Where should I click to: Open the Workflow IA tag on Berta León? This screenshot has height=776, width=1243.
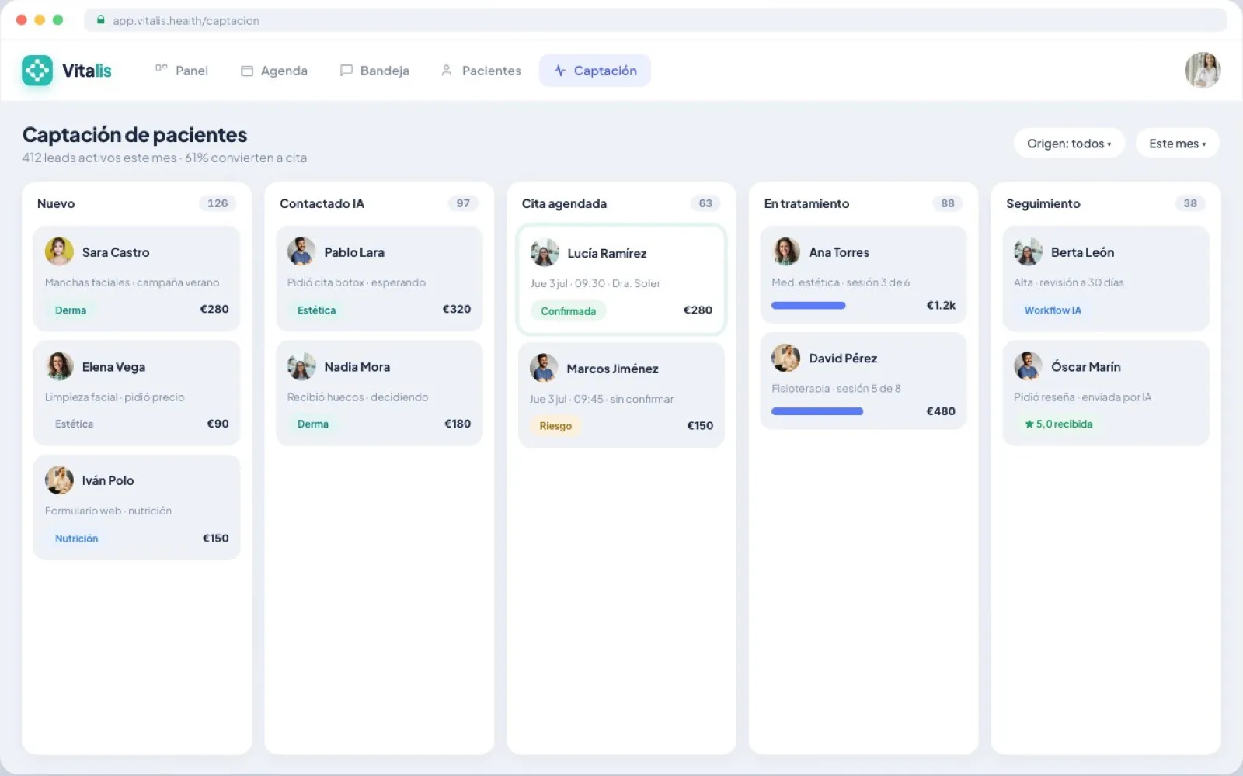pyautogui.click(x=1052, y=310)
